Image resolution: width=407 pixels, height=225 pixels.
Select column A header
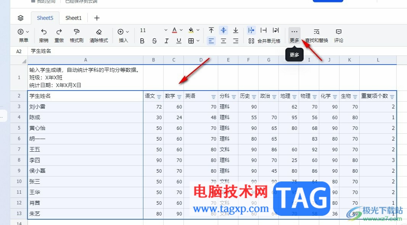point(85,60)
